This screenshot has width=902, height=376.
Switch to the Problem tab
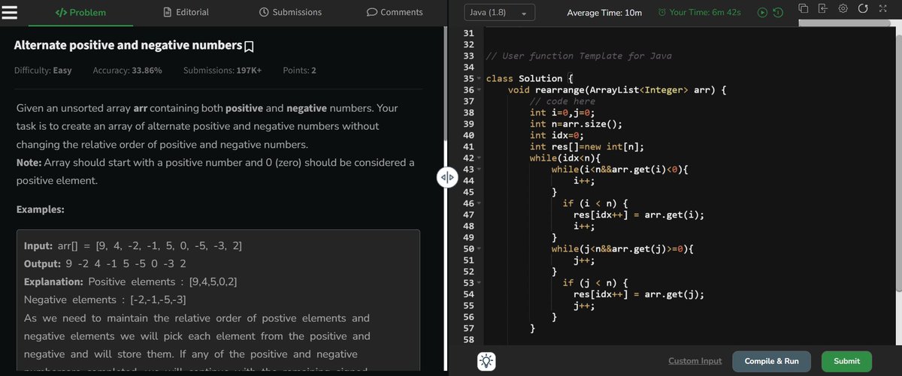(x=82, y=12)
